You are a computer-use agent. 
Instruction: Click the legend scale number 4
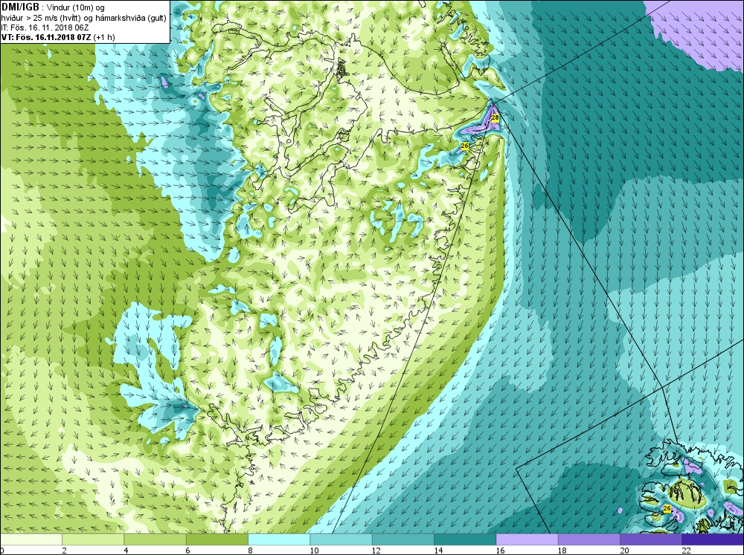(126, 551)
